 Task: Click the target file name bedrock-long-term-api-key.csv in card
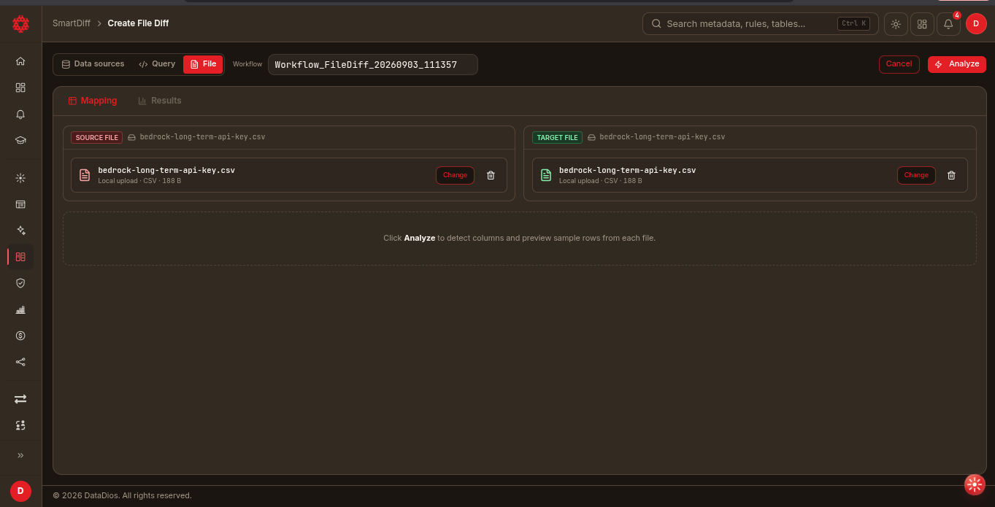pos(627,171)
